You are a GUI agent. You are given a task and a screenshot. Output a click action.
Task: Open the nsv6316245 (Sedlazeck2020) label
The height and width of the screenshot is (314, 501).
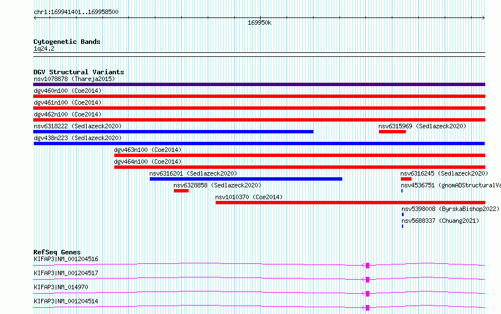point(445,173)
